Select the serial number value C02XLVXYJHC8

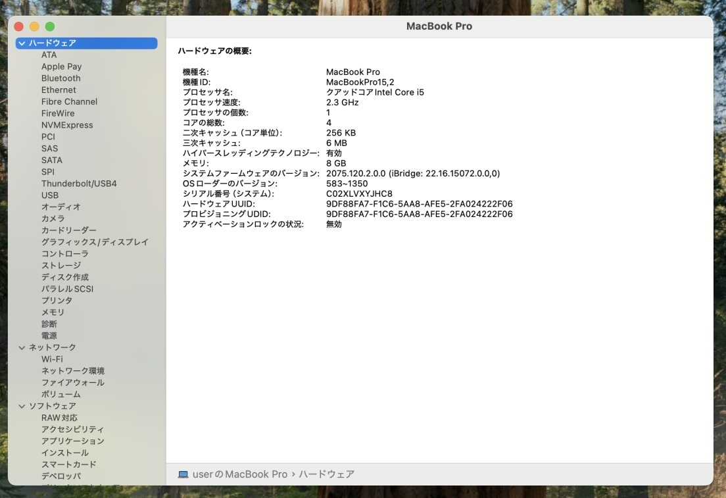point(359,193)
